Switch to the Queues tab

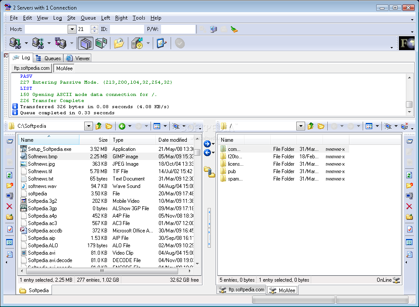click(48, 58)
